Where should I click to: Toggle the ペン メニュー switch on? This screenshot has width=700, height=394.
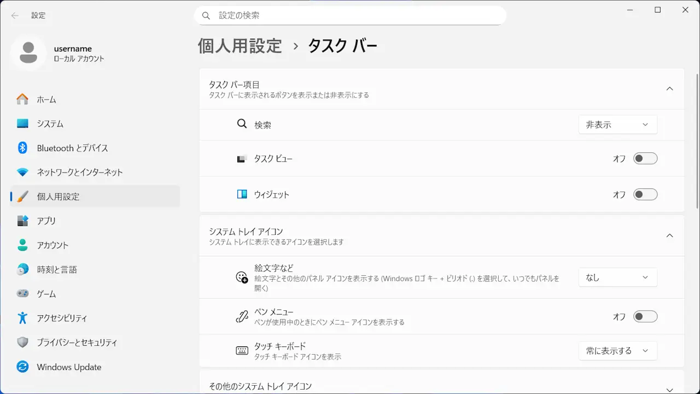point(645,317)
